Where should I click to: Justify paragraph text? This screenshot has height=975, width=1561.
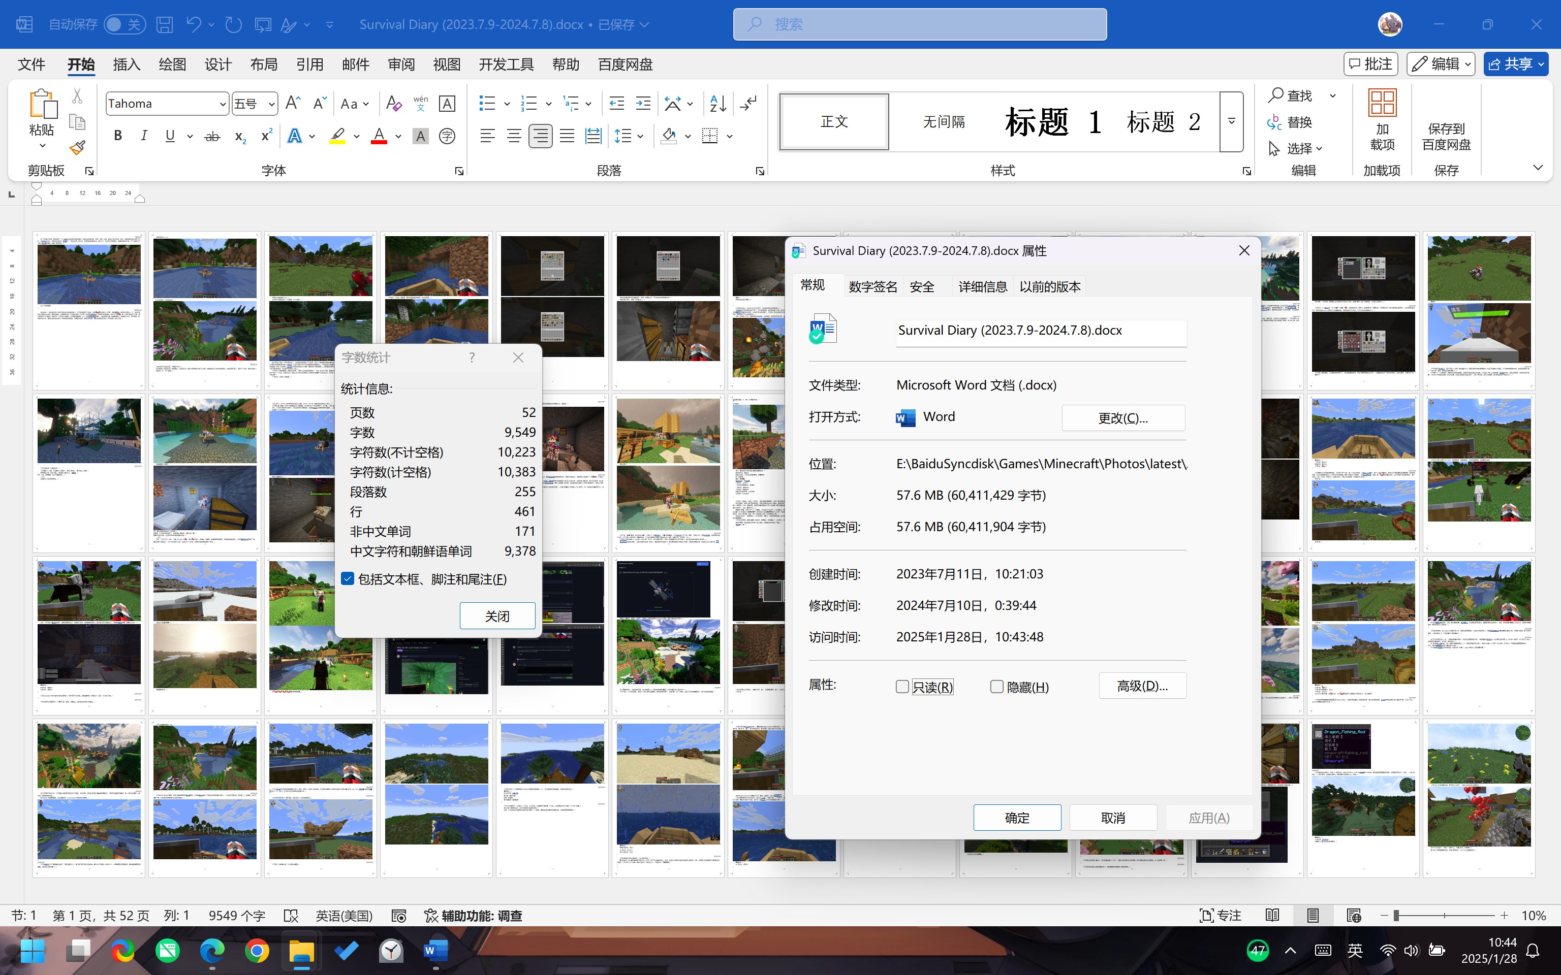pos(567,136)
